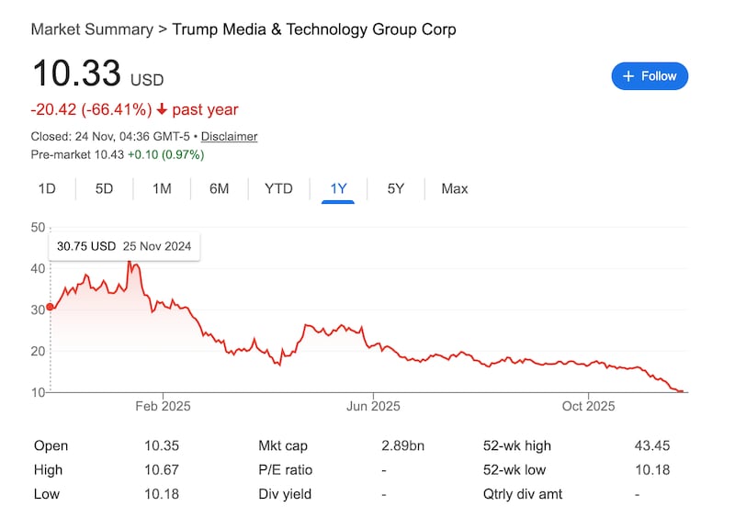The width and height of the screenshot is (735, 518).
Task: Switch to YTD chart view
Action: [278, 189]
